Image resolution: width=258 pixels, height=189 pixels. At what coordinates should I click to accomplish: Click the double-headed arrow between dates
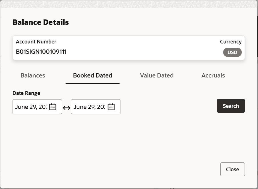click(x=66, y=108)
